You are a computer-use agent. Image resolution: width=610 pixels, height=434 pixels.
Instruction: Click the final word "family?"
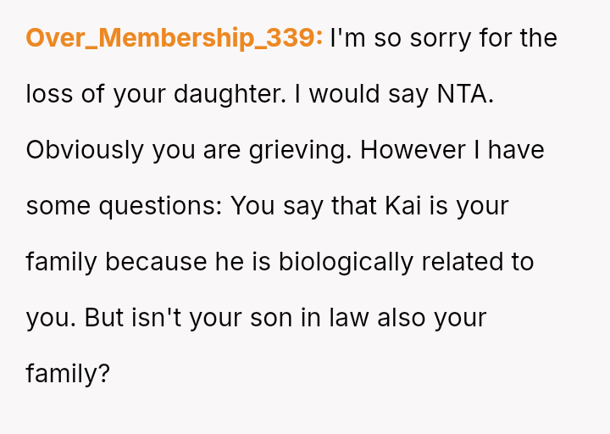click(x=68, y=374)
